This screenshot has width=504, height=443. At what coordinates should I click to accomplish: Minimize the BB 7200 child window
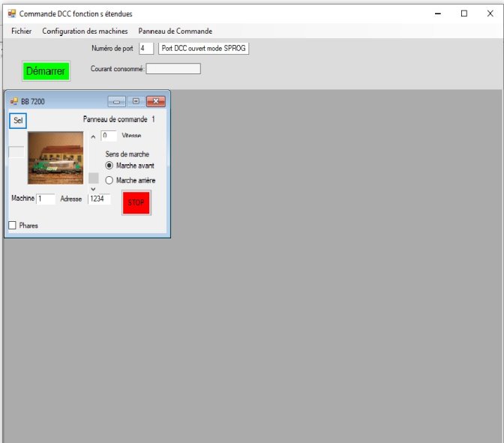[117, 101]
